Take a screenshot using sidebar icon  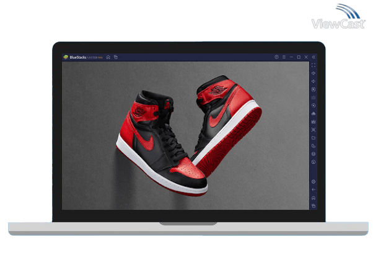click(x=314, y=130)
